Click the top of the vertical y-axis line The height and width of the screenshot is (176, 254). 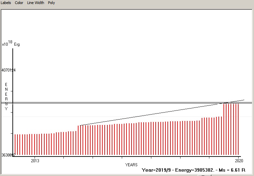coord(13,49)
